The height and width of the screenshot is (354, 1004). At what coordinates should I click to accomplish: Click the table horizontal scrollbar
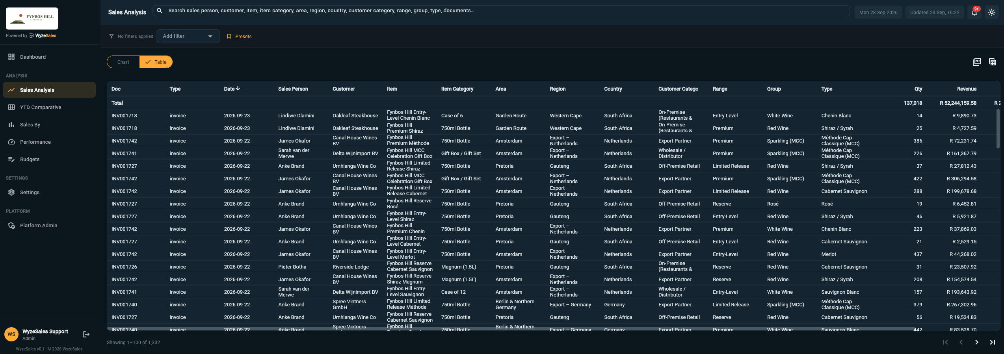(x=512, y=329)
